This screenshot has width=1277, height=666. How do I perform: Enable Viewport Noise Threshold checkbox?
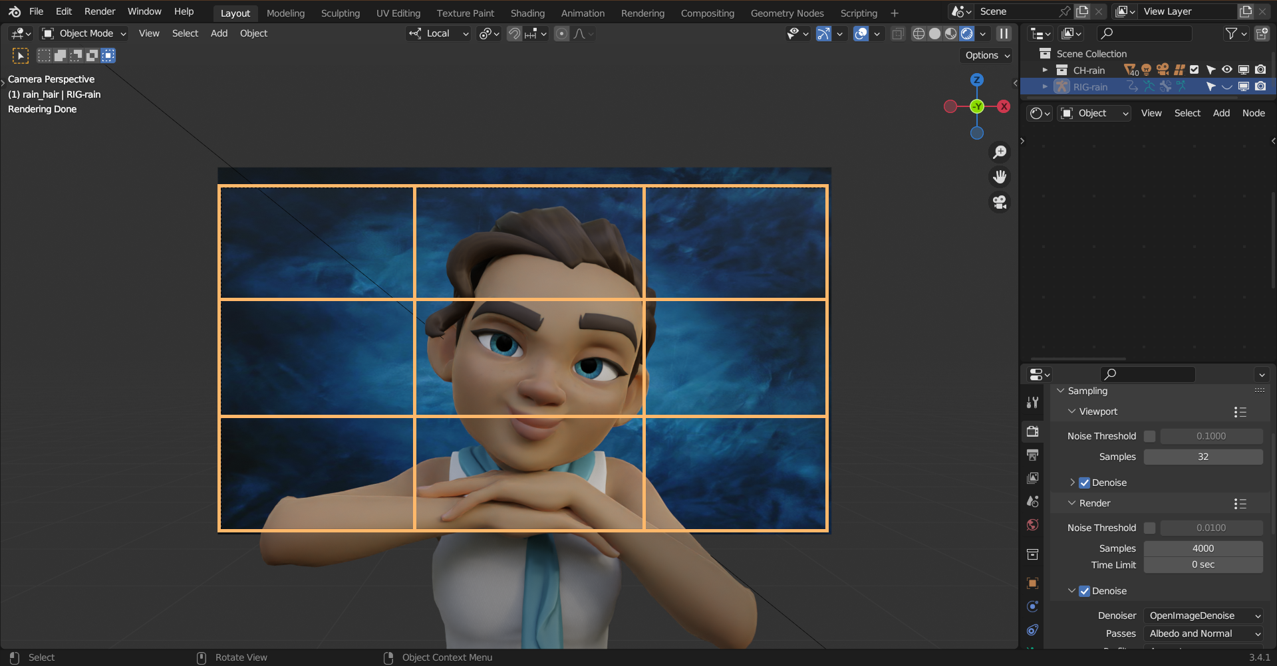point(1149,436)
